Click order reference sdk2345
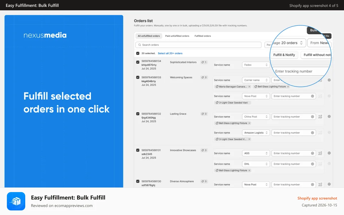Viewport: 344px width, 215px height. pos(147,154)
